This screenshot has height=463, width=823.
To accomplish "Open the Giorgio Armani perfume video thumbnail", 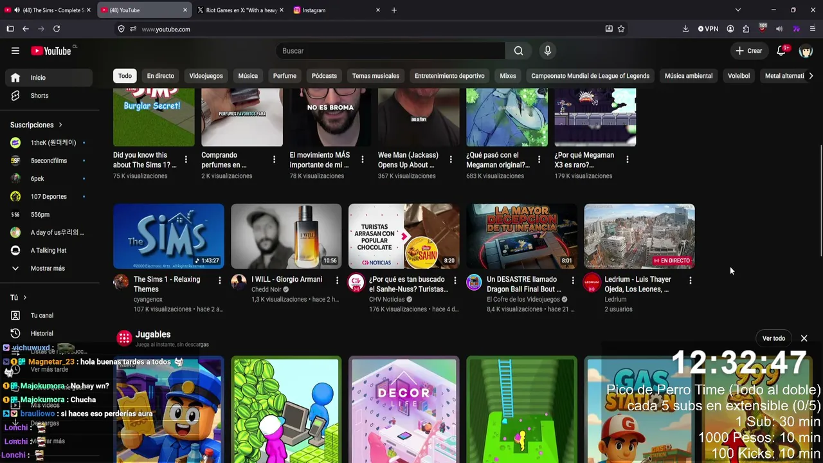I will coord(286,236).
